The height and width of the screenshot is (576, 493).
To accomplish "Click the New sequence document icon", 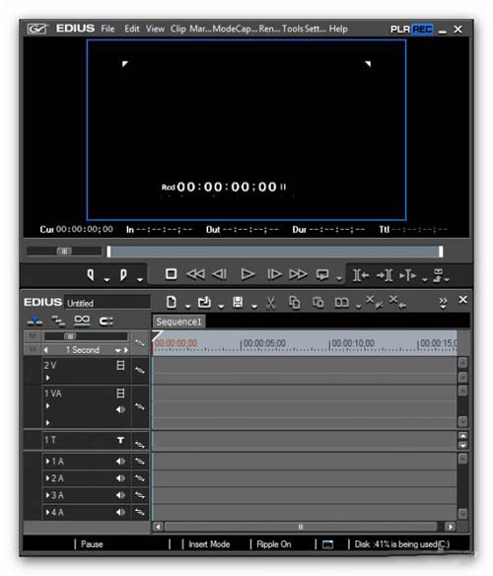I will click(x=172, y=303).
